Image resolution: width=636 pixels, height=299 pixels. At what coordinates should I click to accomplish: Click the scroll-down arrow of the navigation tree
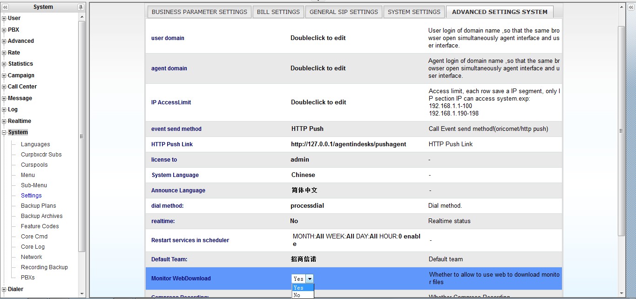(x=82, y=293)
